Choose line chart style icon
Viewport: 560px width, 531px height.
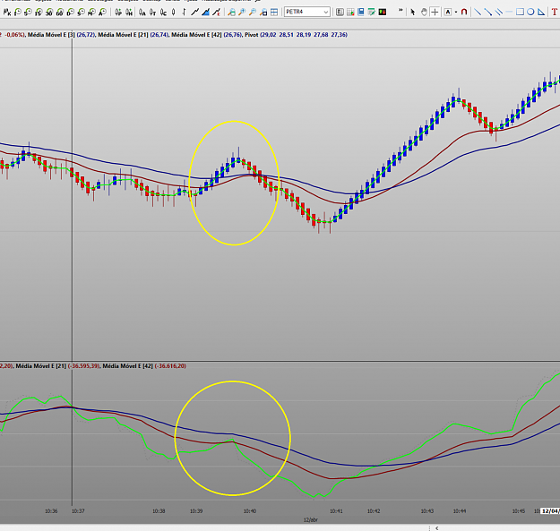(194, 13)
